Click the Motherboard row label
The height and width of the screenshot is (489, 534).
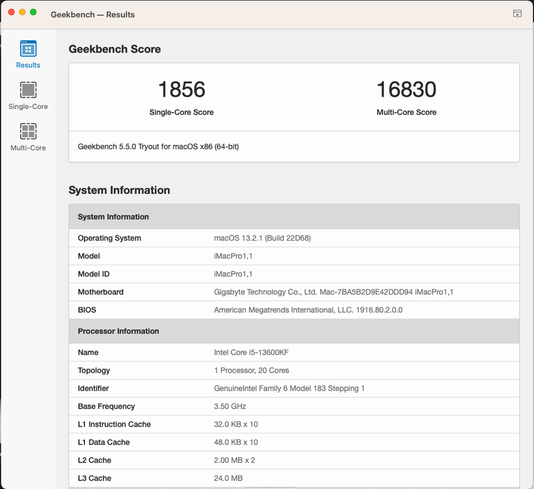click(x=100, y=292)
